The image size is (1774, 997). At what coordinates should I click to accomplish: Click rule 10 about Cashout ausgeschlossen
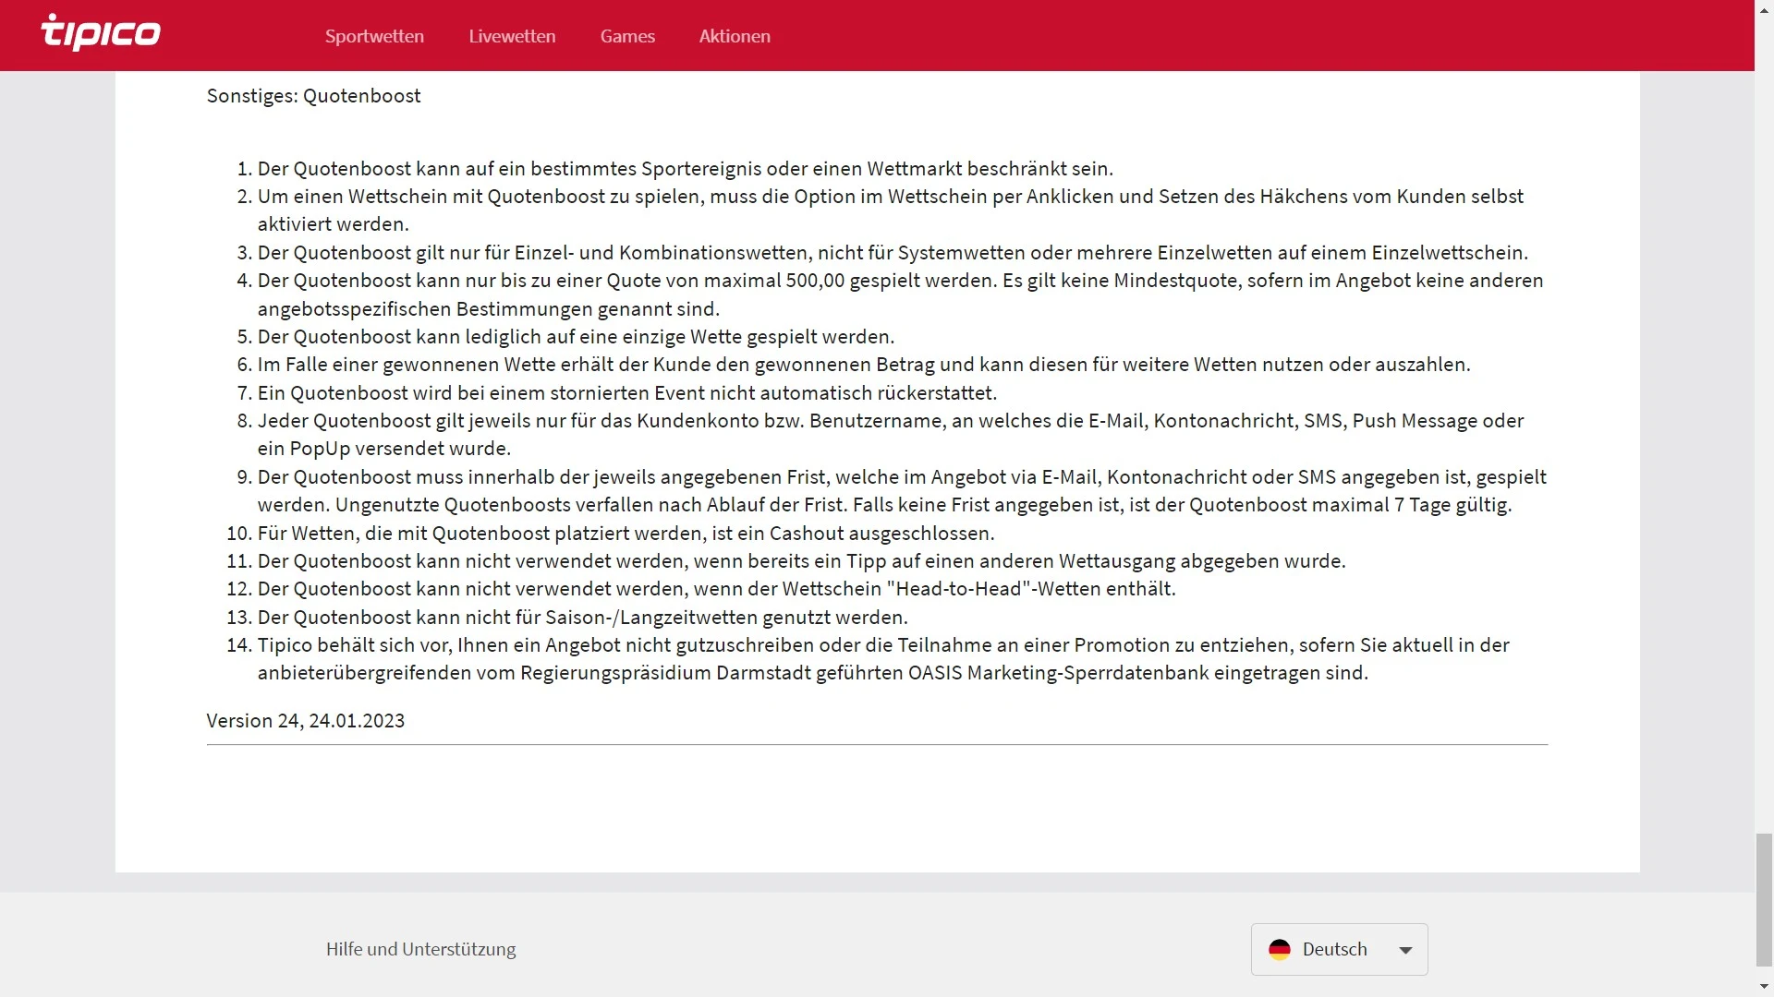pyautogui.click(x=626, y=534)
